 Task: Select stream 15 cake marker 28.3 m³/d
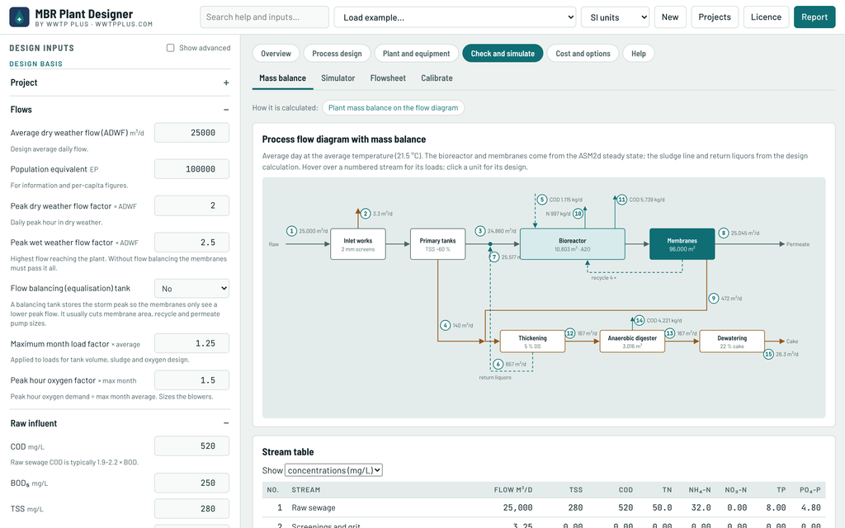pyautogui.click(x=768, y=355)
